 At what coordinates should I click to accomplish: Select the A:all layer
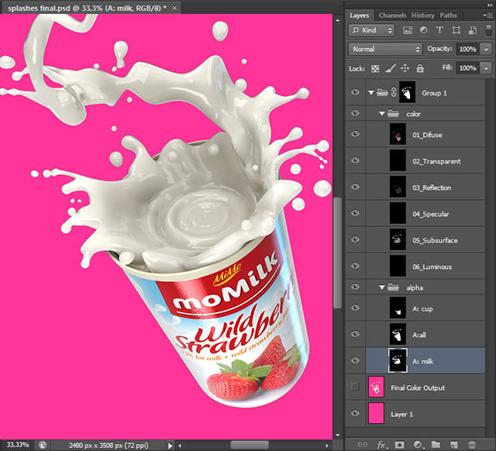pos(425,335)
